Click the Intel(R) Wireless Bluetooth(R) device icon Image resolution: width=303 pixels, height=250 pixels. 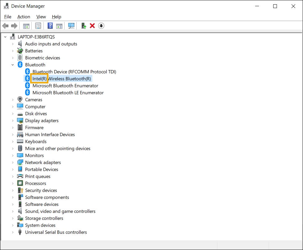click(x=27, y=78)
